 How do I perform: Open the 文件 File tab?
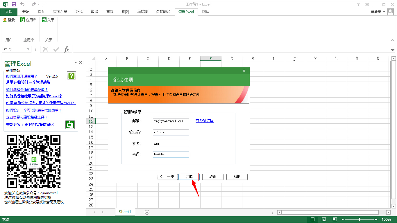pos(9,12)
